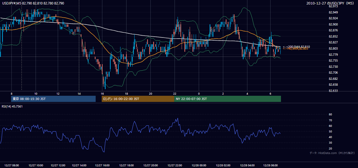Click the 12/27 14:00 bottom time label

click(79, 165)
